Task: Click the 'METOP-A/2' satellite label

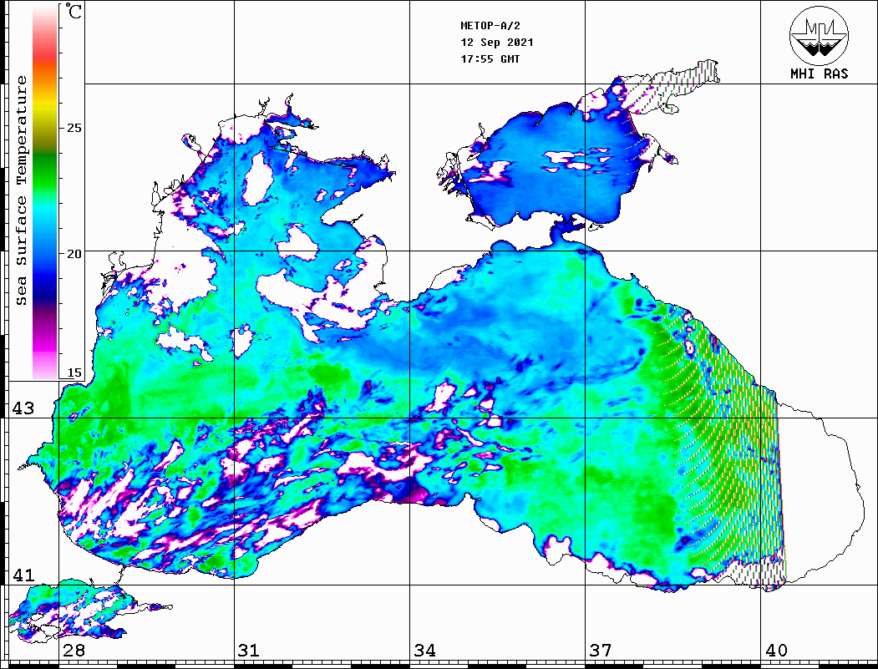Action: 490,26
